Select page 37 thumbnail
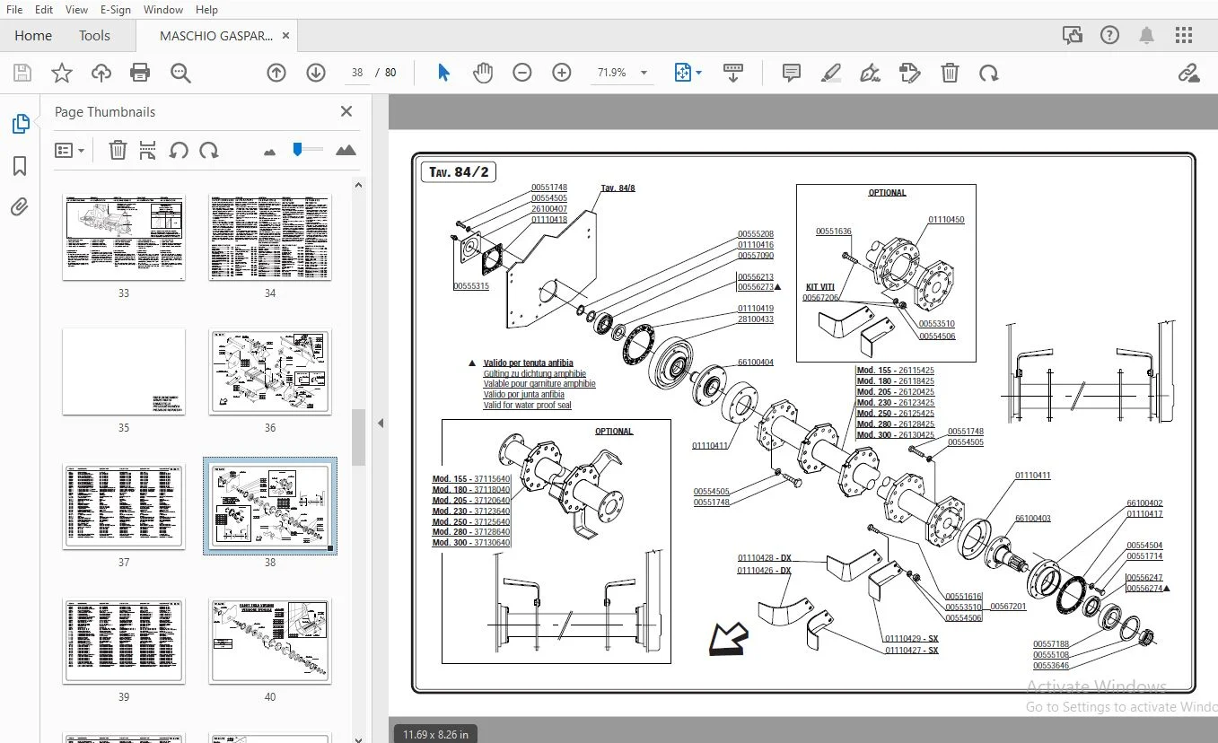 click(x=124, y=506)
